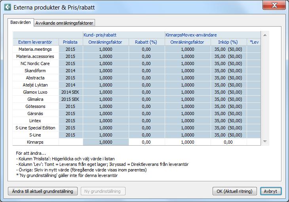The image size is (289, 202).
Task: Click Prislista 2015 cell in Materia.meetings row
Action: pos(70,49)
